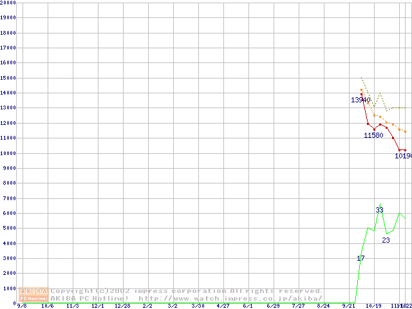Open the www.watch.impress.co.jp/akiba URL text
Screen dimensions: 412x309
[x=230, y=298]
